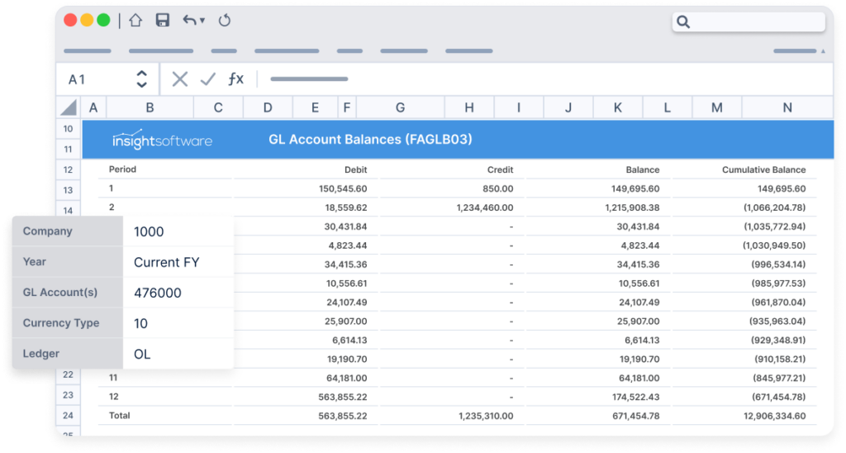Open Insert Function via the fx icon

(236, 79)
